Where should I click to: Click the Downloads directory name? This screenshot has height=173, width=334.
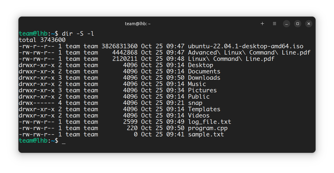tap(204, 78)
